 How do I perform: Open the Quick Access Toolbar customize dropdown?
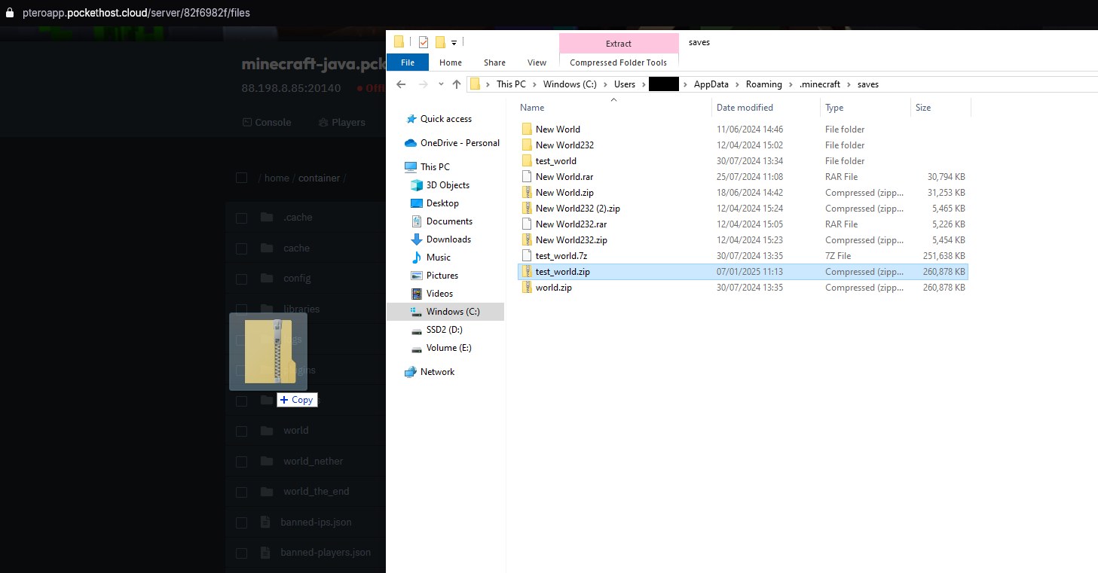point(454,42)
